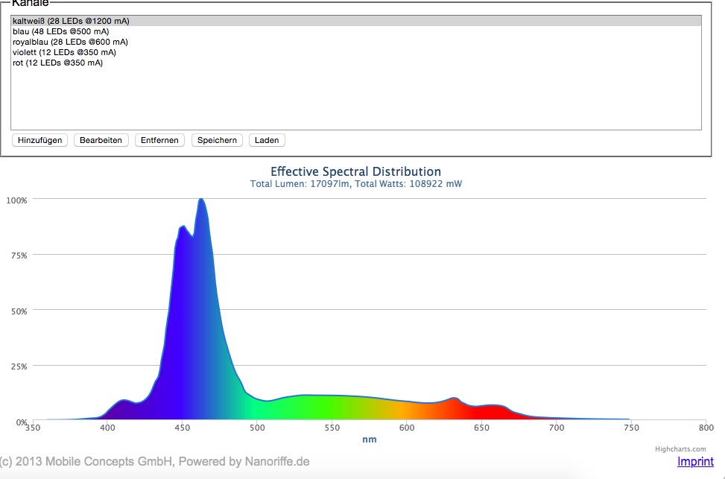Click the 100% y-axis label

click(16, 200)
